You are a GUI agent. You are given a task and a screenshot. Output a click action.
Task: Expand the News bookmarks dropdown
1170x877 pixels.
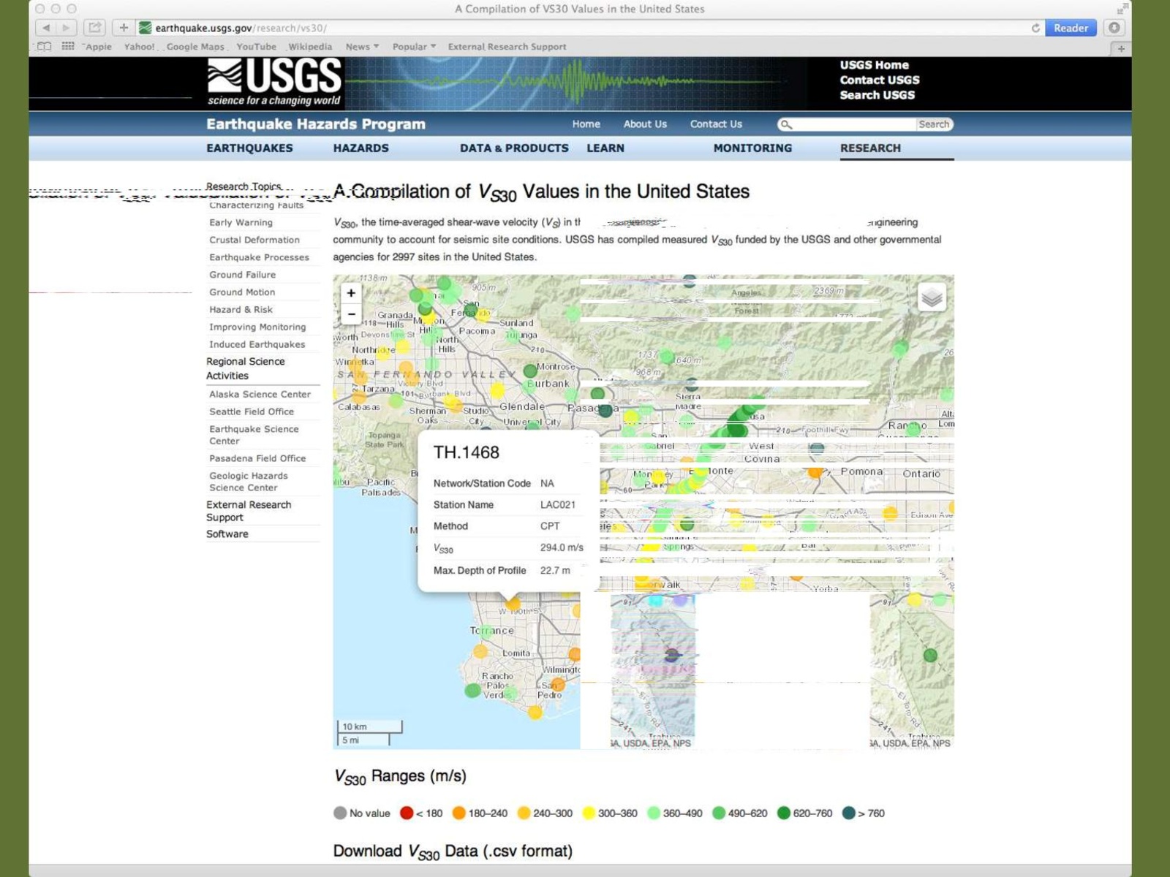[x=362, y=47]
